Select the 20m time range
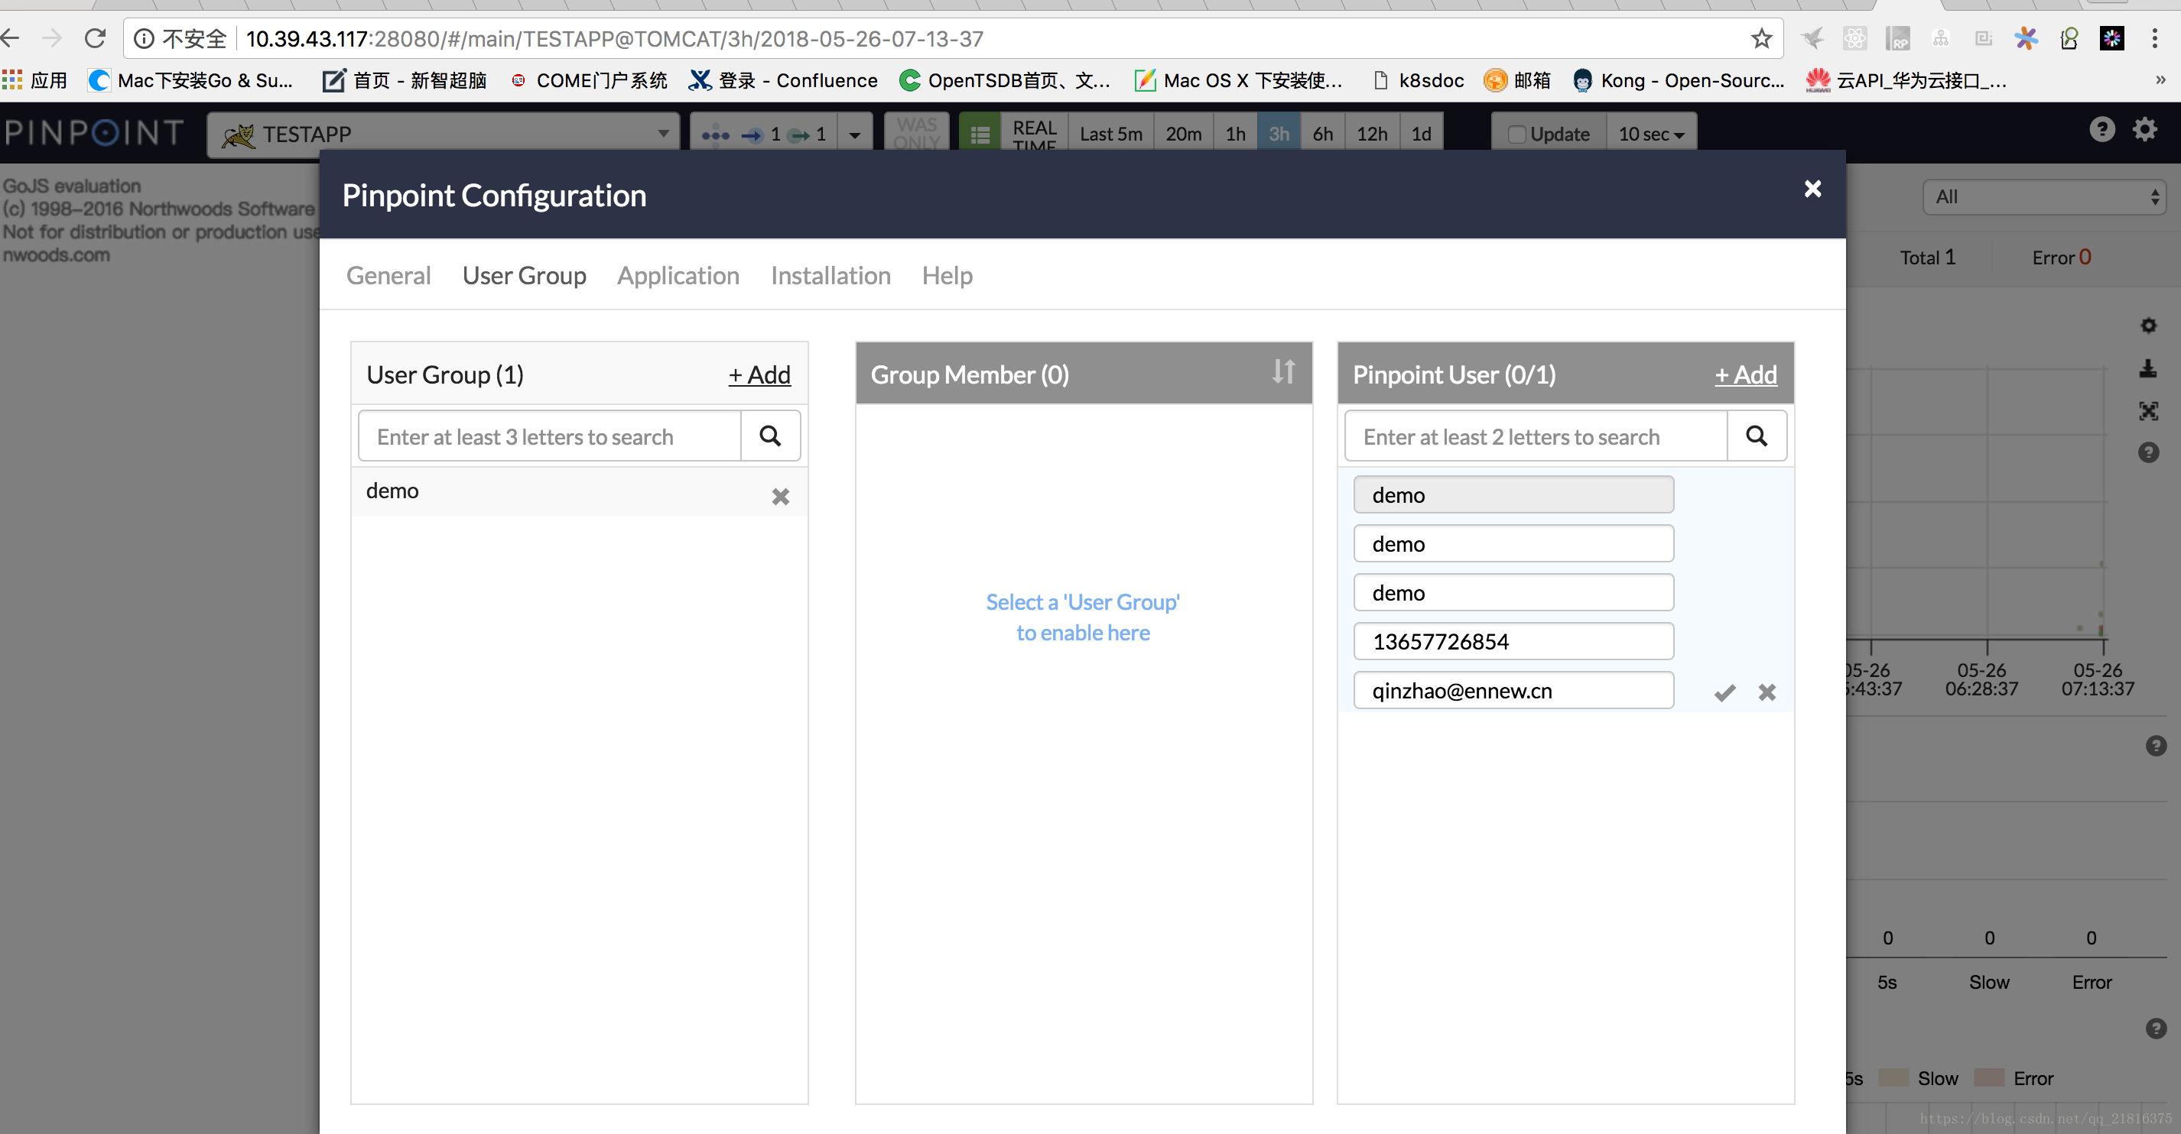Viewport: 2181px width, 1134px height. tap(1184, 134)
